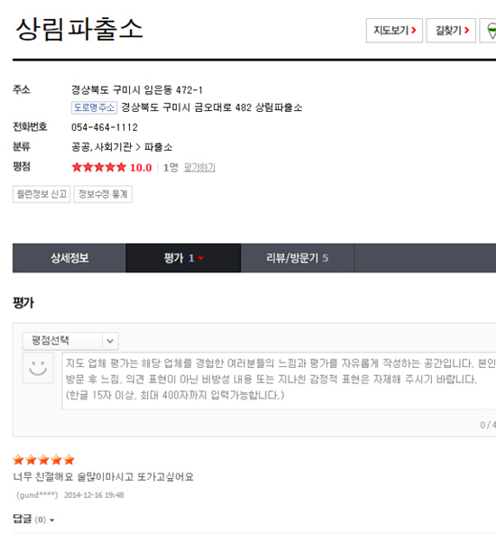Screen dimensions: 496x543
Task: Switch to the 상세정보 tab
Action: click(69, 258)
